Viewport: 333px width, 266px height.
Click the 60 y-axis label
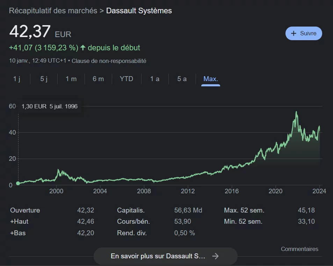tap(12, 106)
